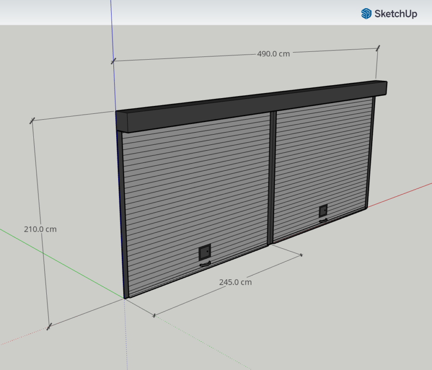Select the 210.0 cm height dimension label
The image size is (432, 370).
coord(40,229)
